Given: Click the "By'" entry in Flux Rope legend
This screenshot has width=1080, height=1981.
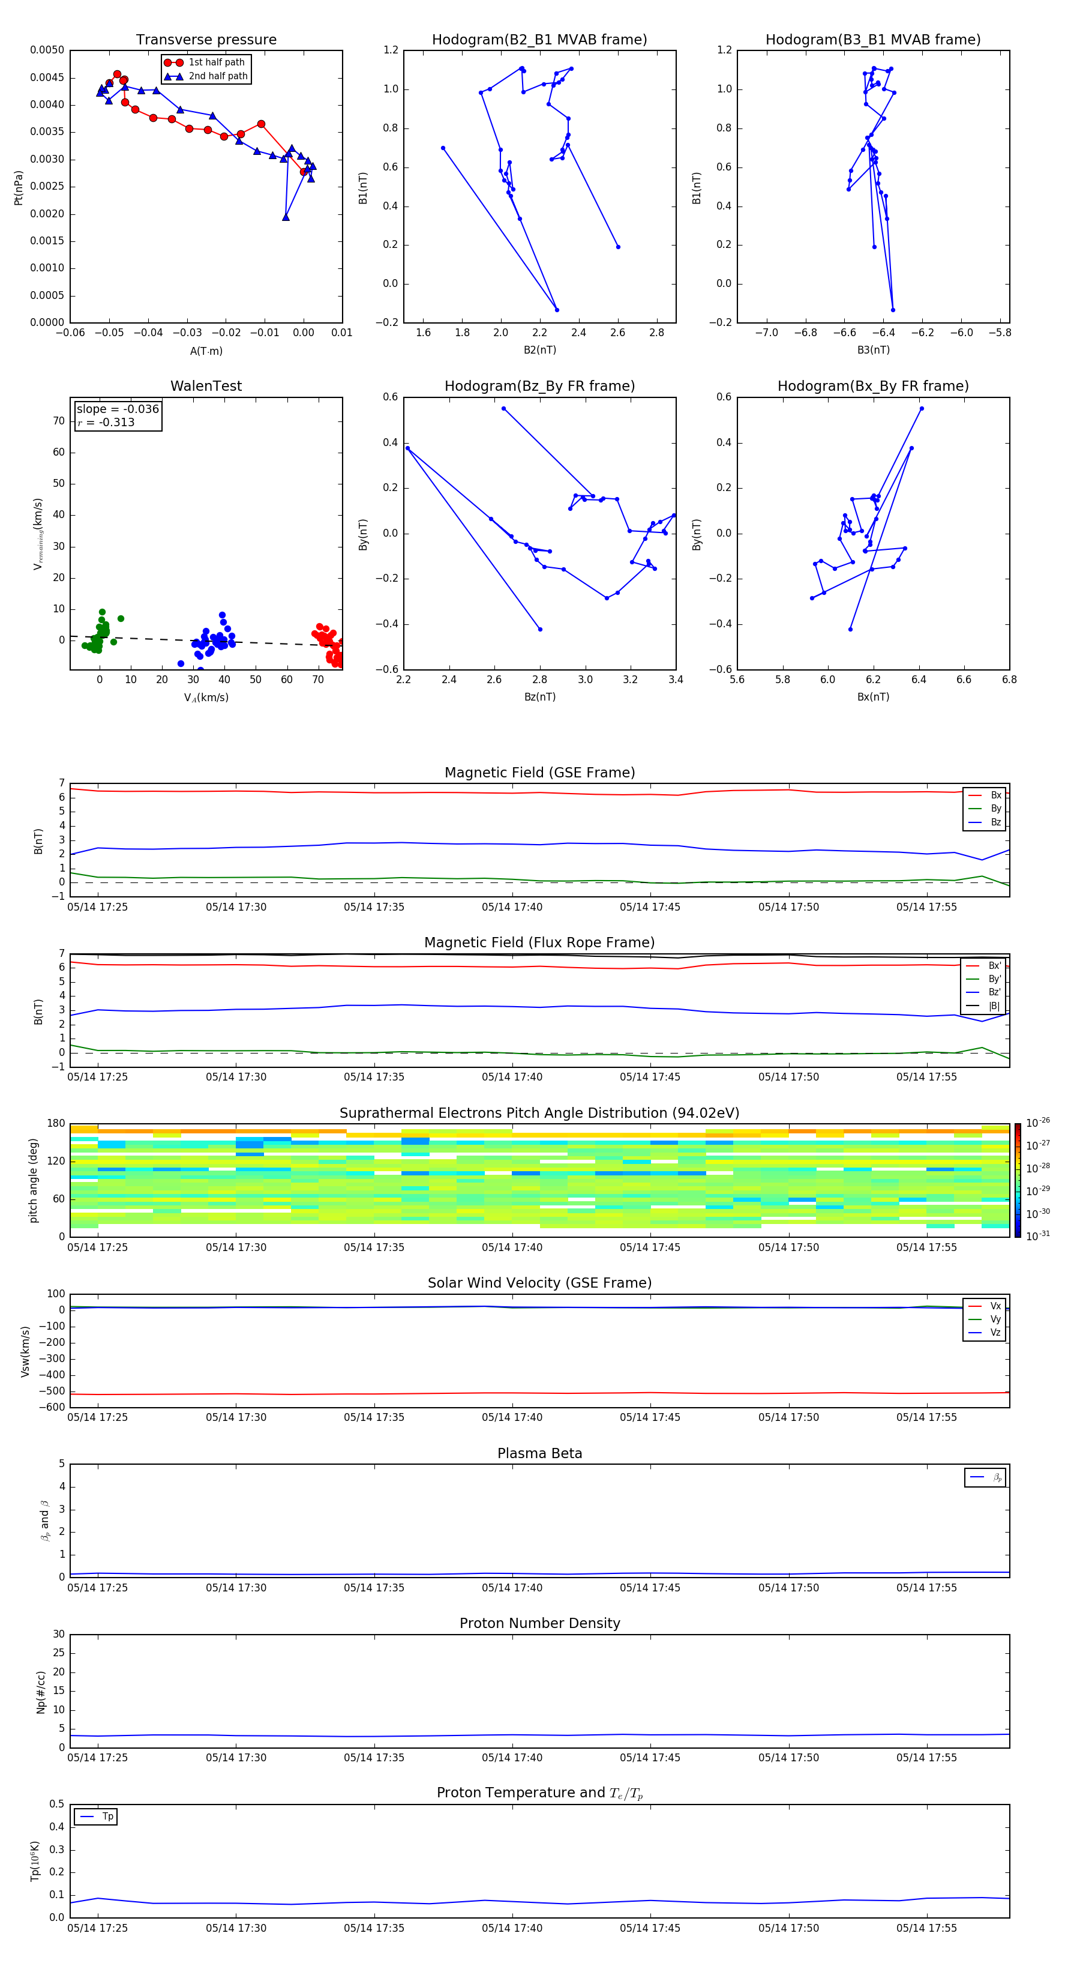Looking at the screenshot, I should tap(984, 980).
